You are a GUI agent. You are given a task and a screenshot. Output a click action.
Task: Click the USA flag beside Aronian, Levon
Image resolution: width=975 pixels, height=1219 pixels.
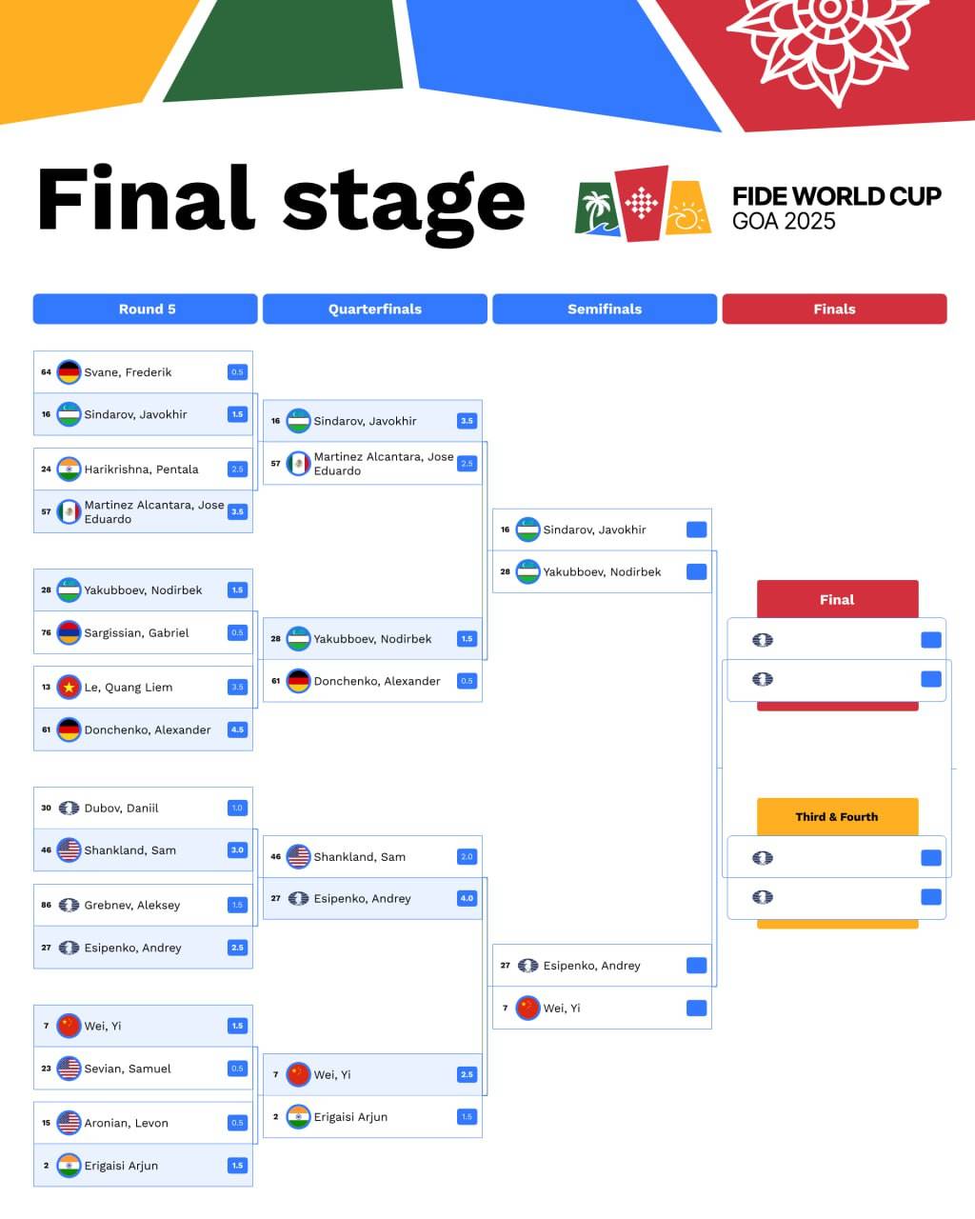pyautogui.click(x=69, y=1123)
